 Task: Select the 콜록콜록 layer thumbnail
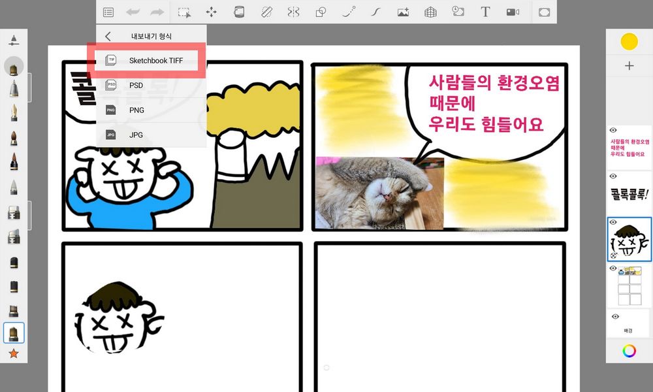[629, 193]
